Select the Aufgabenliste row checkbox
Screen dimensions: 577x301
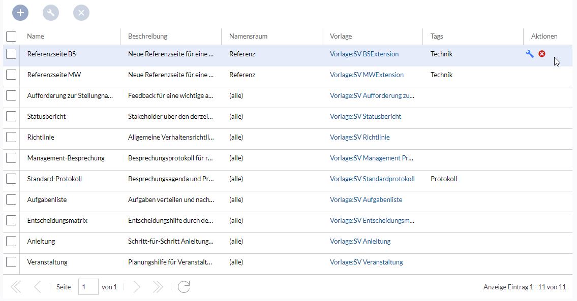tap(11, 199)
